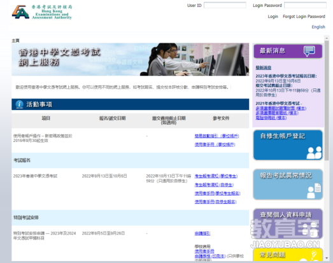Viewport: 333px width, 263px height.
Task: Click the 主頁 breadcrumb
Action: [x=15, y=41]
